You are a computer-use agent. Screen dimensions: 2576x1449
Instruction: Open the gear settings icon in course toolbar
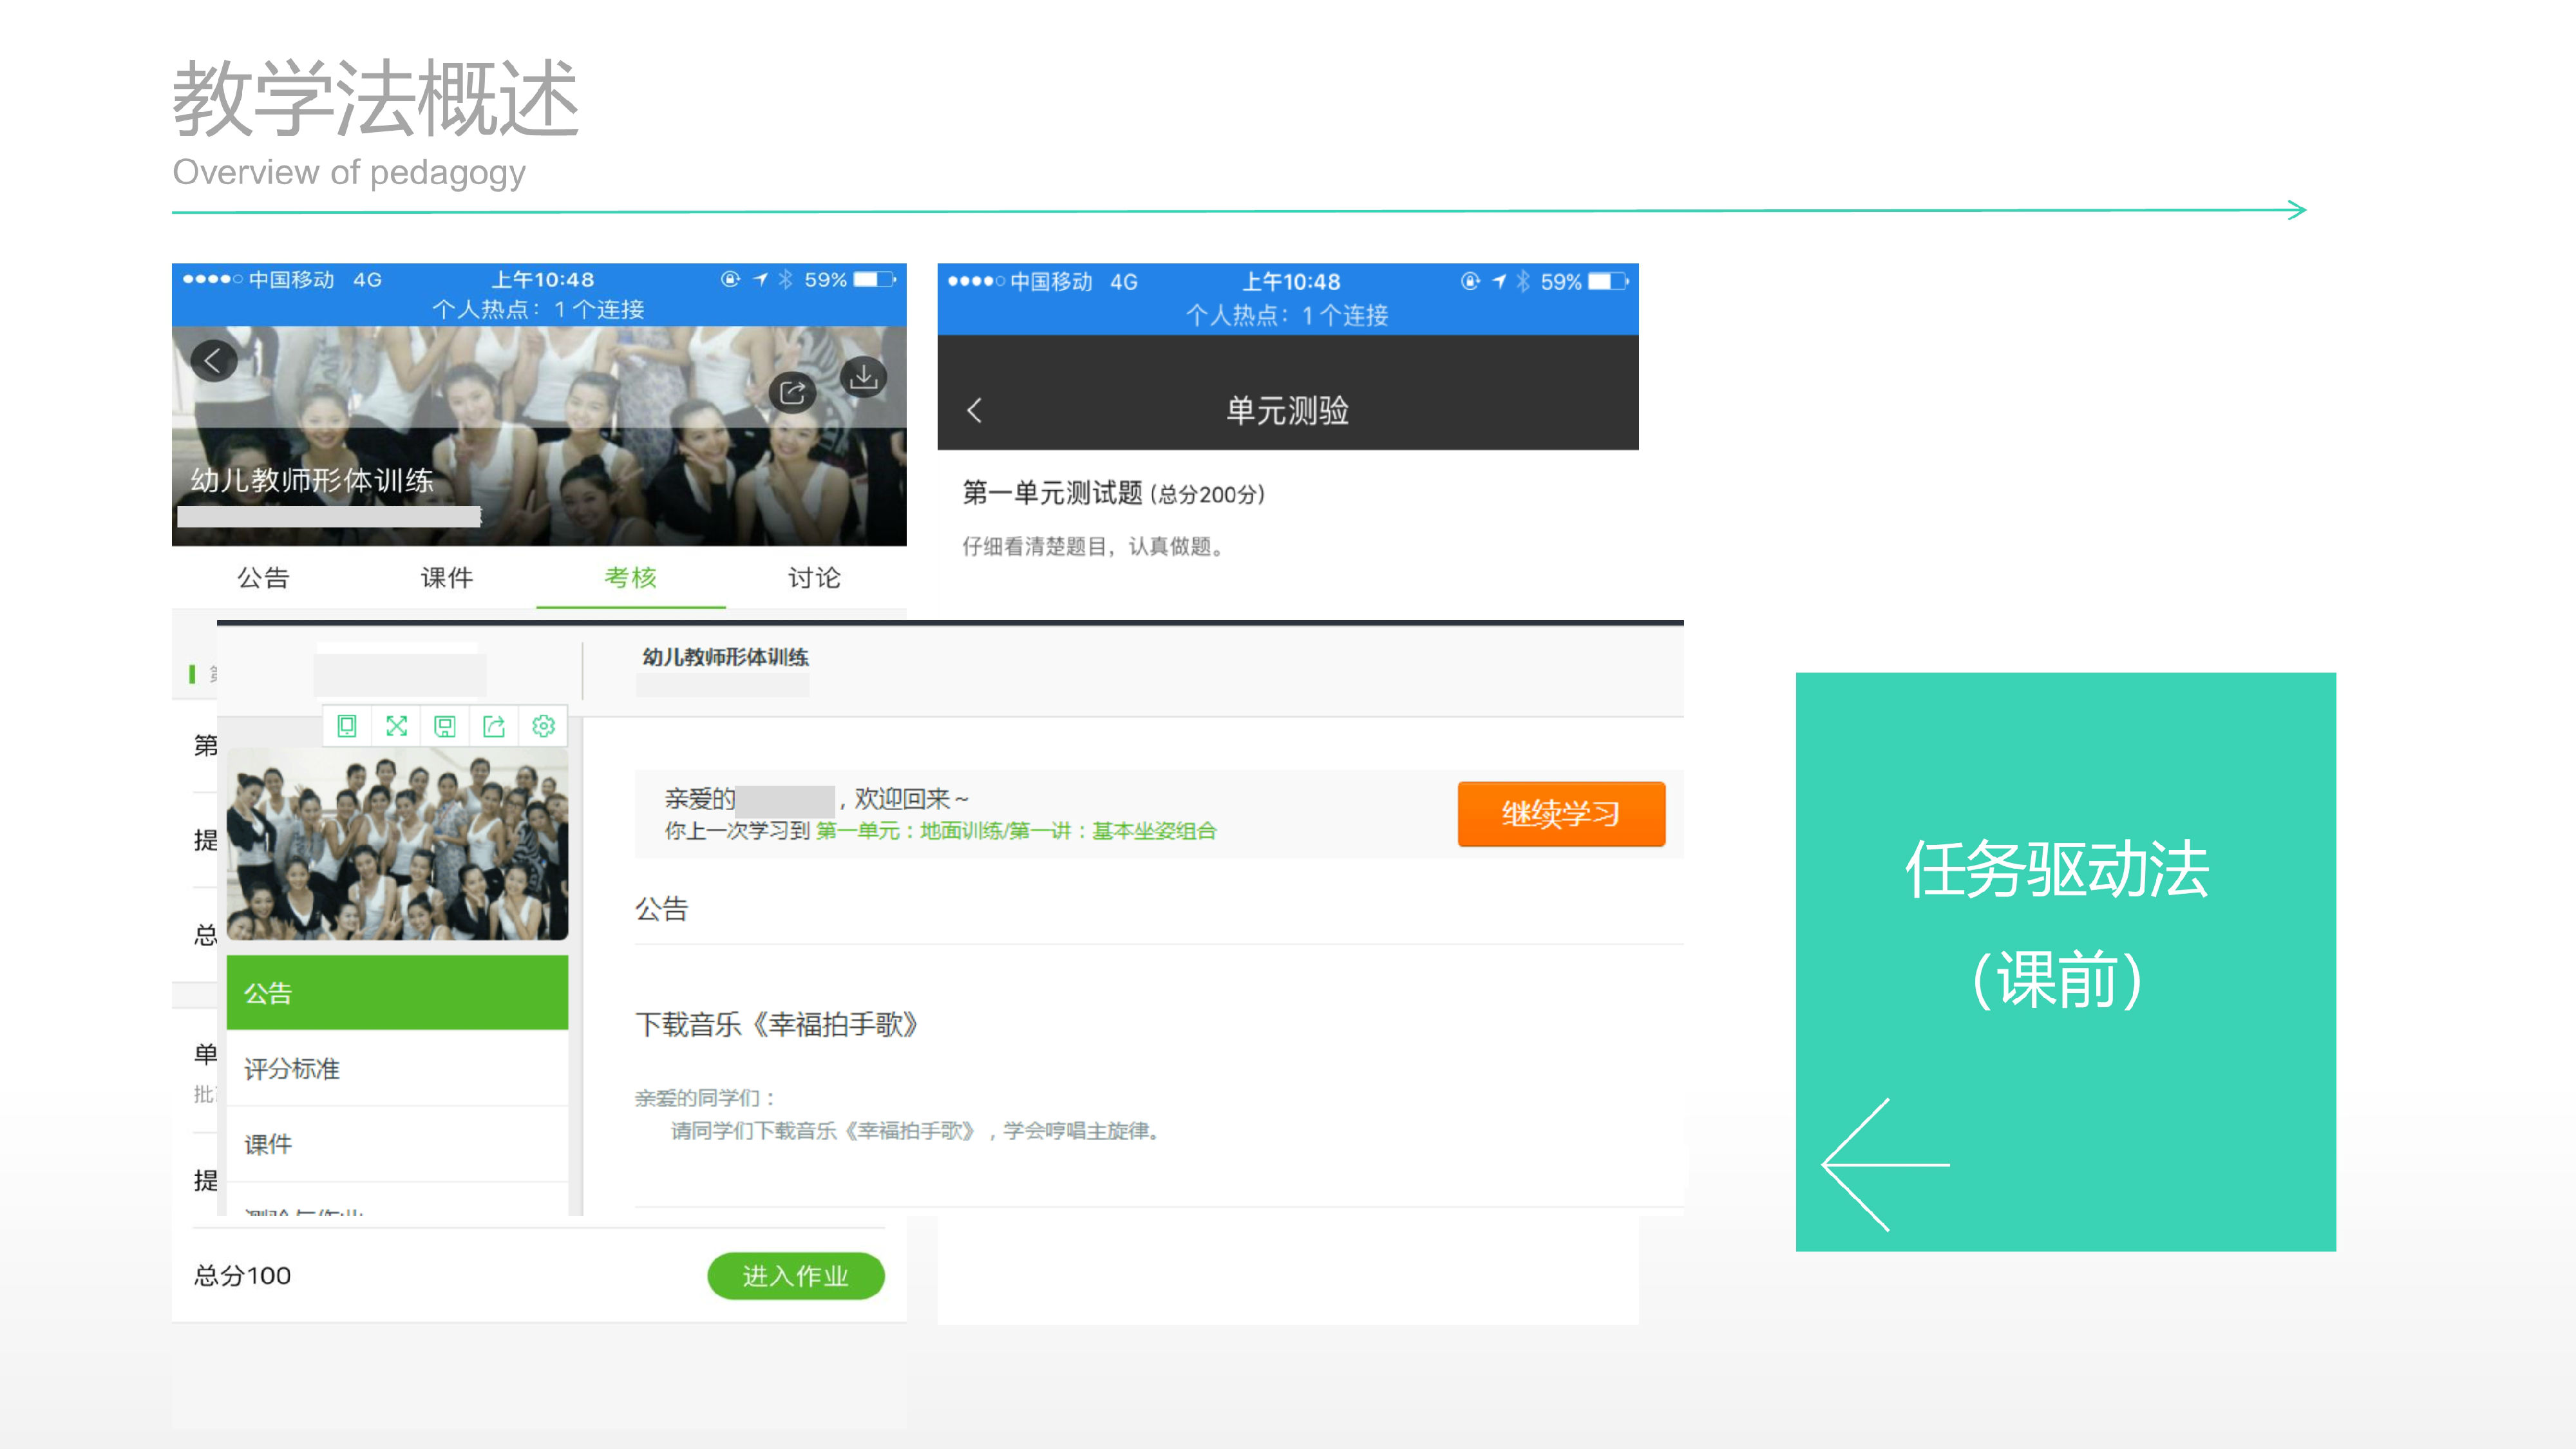543,726
